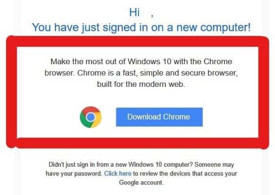Click the Google Chrome logo icon
Screen dimensions: 275x195
(x=91, y=117)
